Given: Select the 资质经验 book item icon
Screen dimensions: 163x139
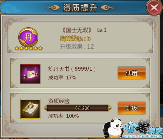Looking at the screenshot, I should pos(30,109).
